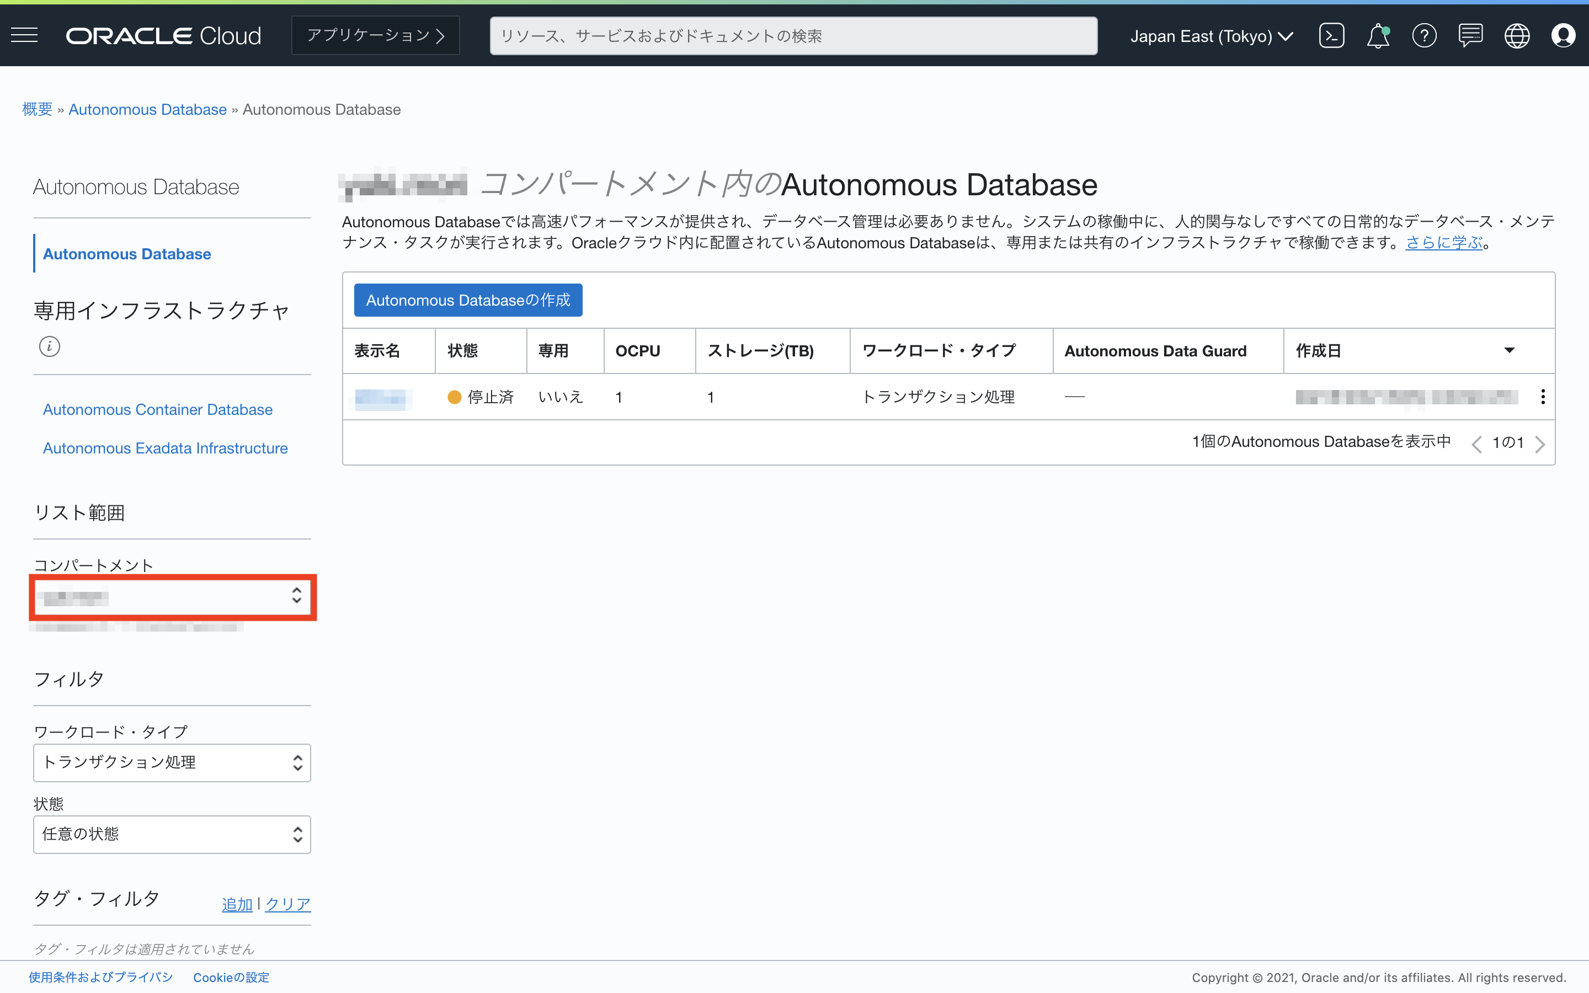Open the database row actions menu
Viewport: 1589px width, 993px height.
coord(1543,397)
